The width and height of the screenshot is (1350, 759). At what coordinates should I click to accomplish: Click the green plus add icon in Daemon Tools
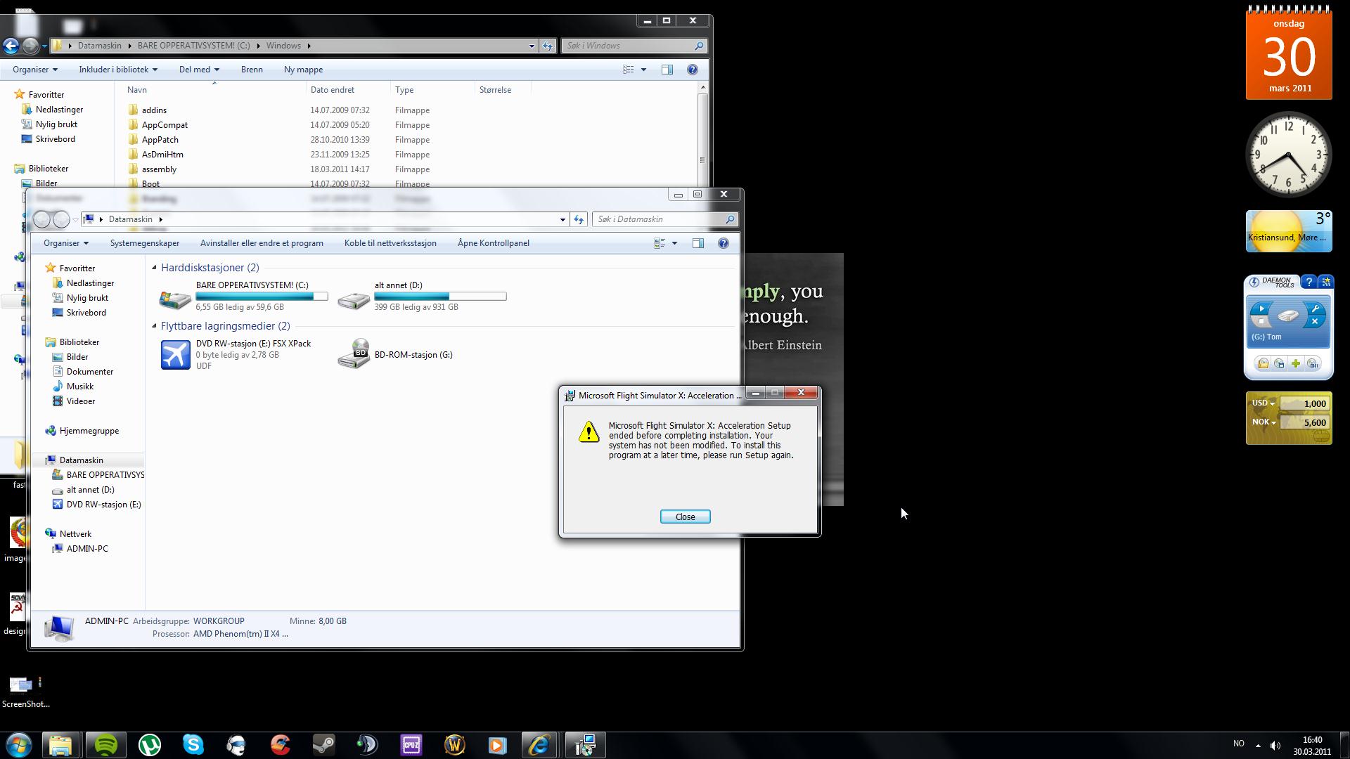(1296, 363)
